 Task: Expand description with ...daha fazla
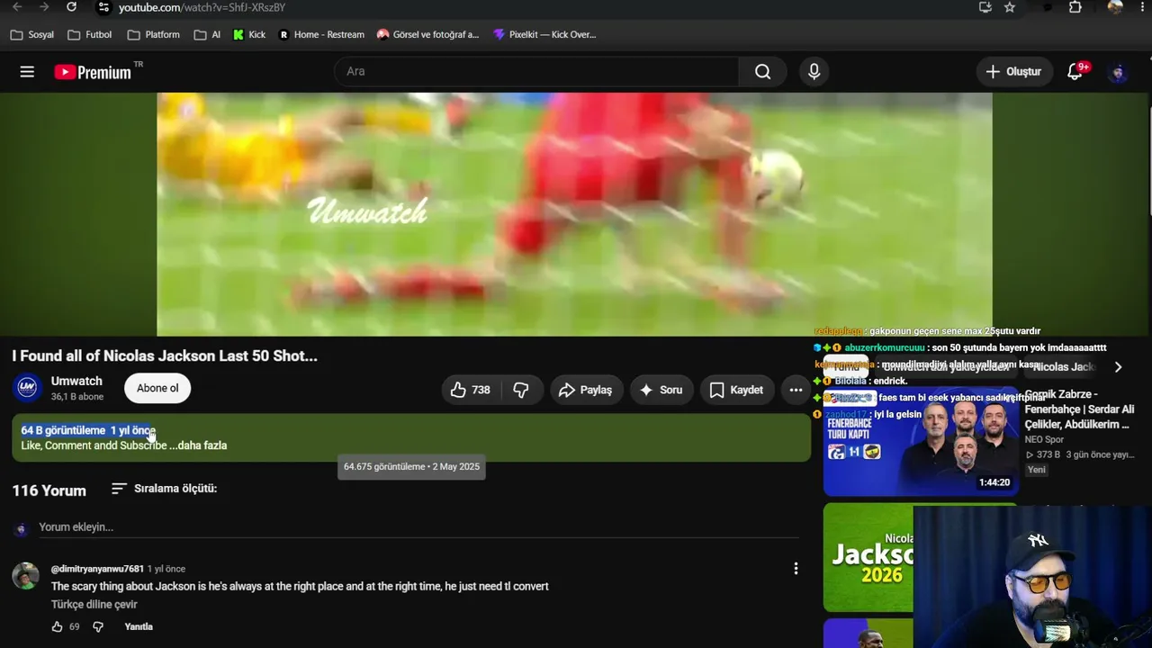coord(198,445)
